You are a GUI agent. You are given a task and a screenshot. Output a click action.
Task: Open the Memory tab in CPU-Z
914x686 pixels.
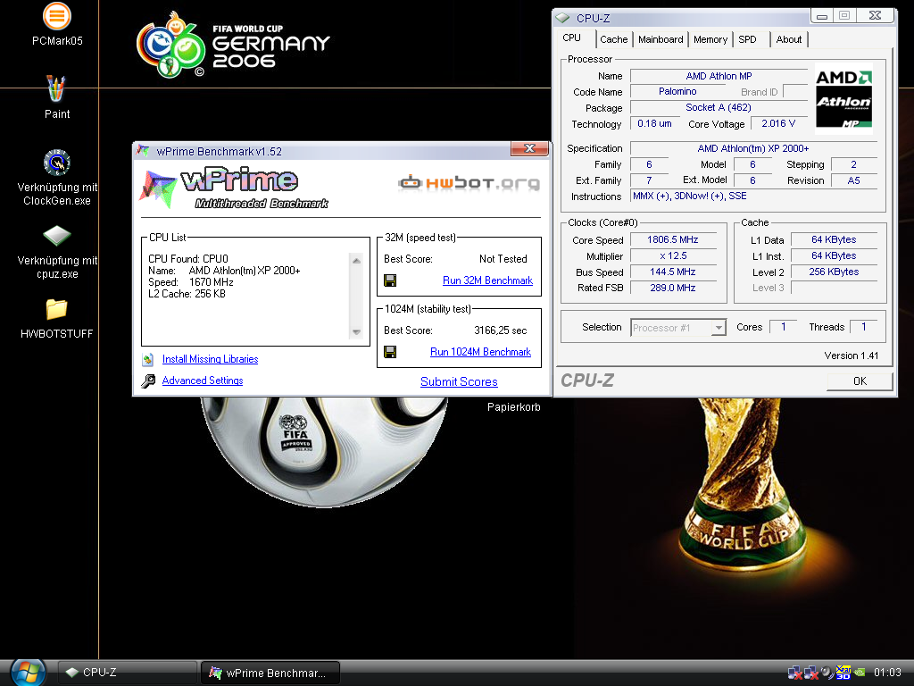click(710, 39)
